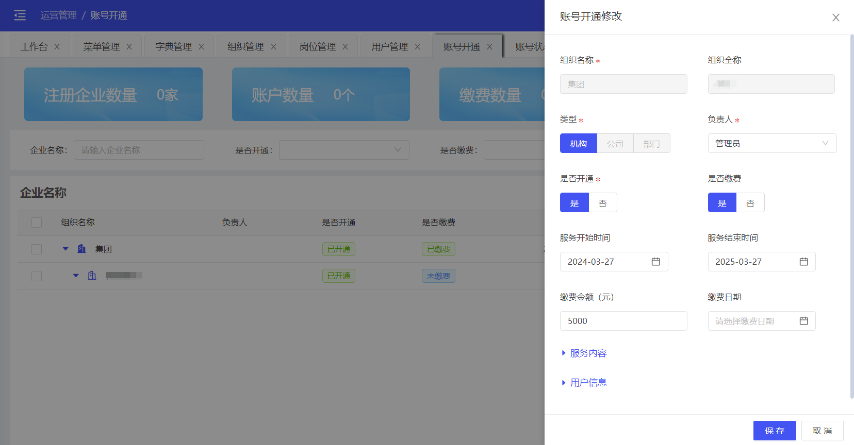This screenshot has width=854, height=445.
Task: Close the 组织管理 tab using its X
Action: [274, 47]
